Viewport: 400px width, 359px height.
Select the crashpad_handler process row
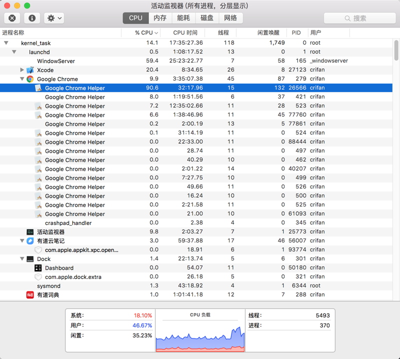click(x=196, y=222)
